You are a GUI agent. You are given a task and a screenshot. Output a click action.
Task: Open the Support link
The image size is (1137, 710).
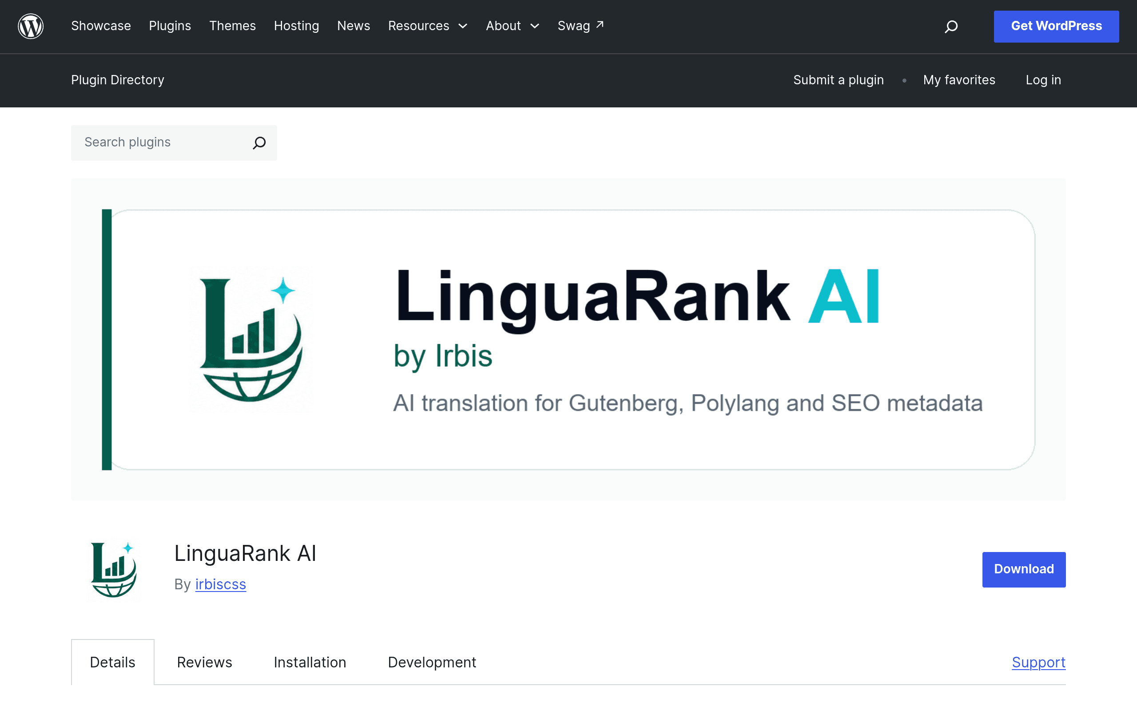(1039, 662)
